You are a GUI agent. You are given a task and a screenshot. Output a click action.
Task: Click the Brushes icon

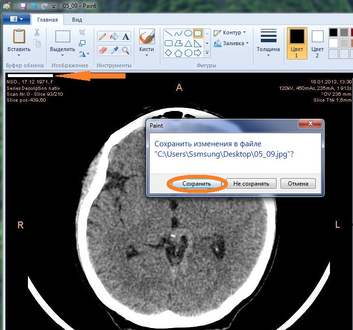[147, 36]
